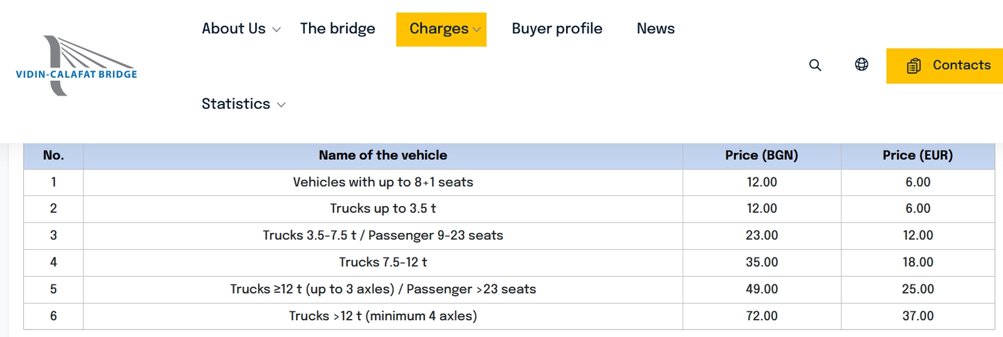Click the Price (BGN) column header
The width and height of the screenshot is (1003, 337).
point(761,155)
